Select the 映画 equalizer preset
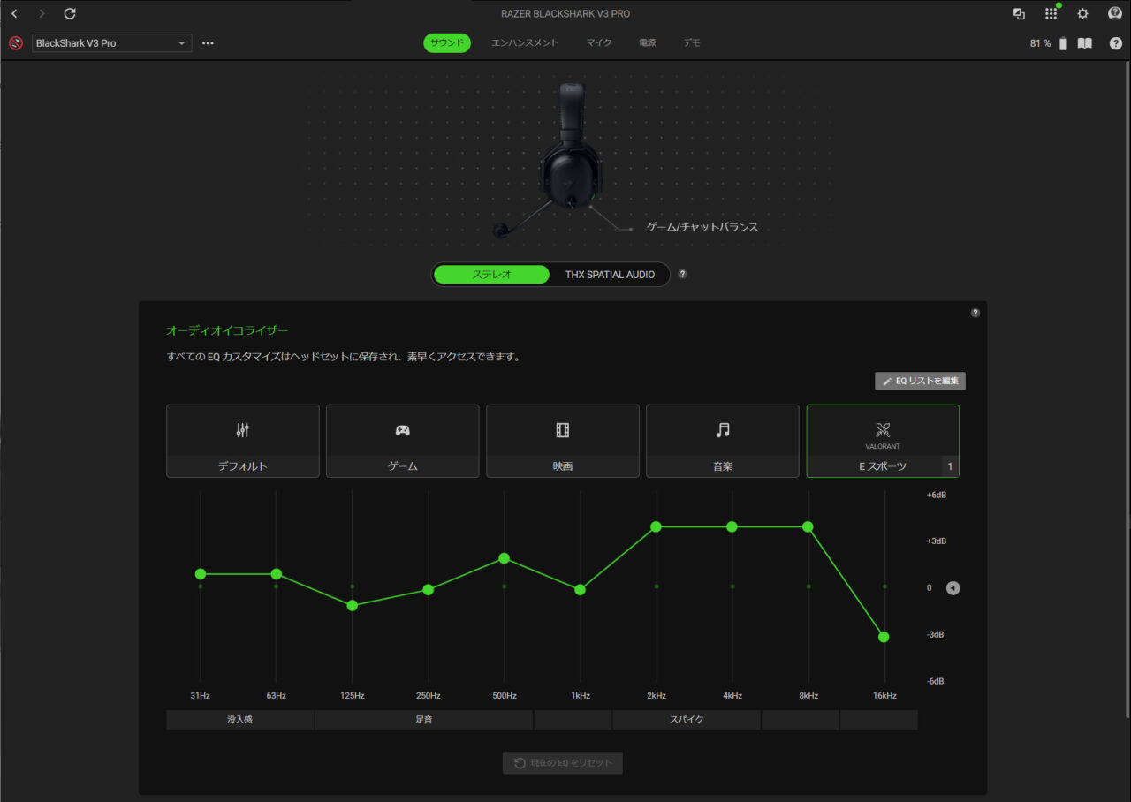 click(x=563, y=441)
